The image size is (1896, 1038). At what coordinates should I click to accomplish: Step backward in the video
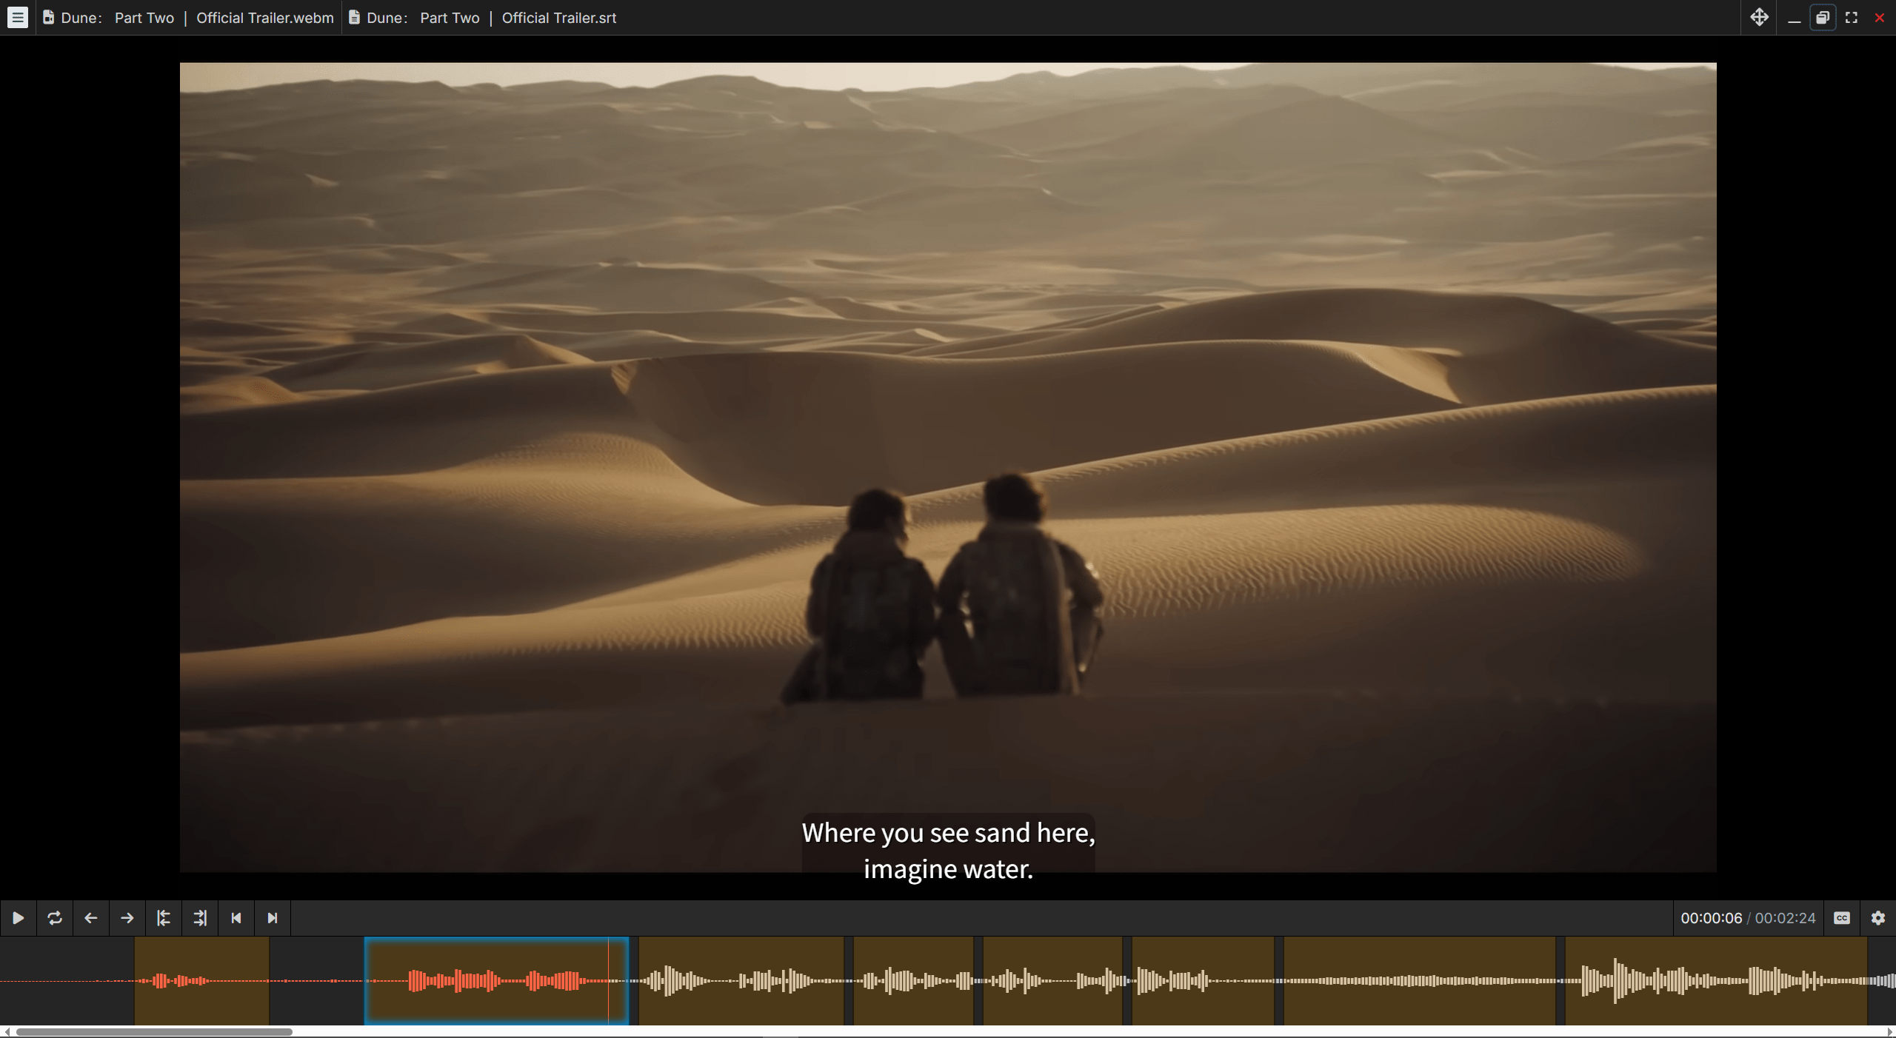pos(90,918)
